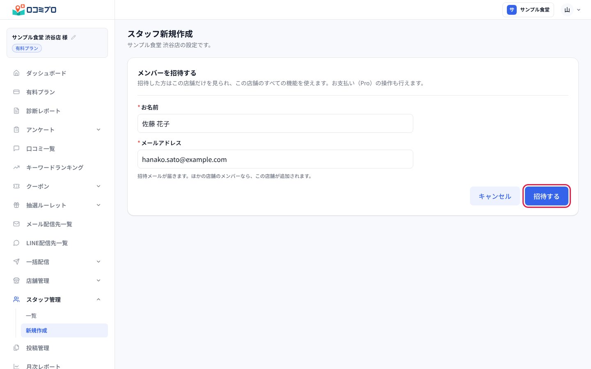Click the キーワードランキング trend icon
This screenshot has width=591, height=369.
point(16,167)
